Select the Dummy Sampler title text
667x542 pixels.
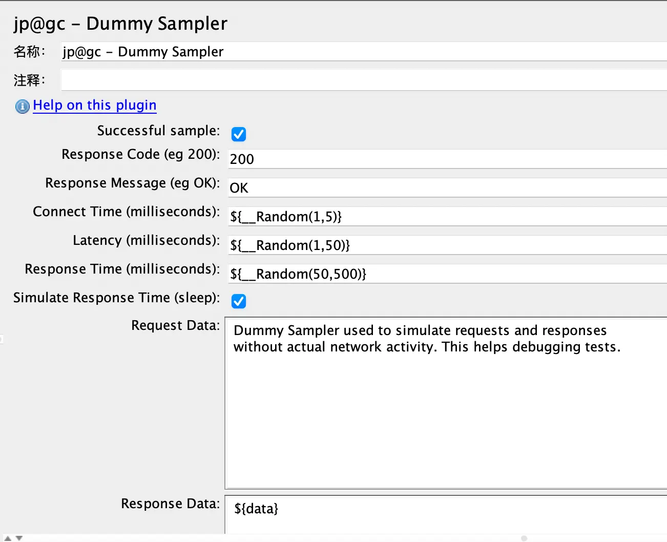pyautogui.click(x=121, y=24)
